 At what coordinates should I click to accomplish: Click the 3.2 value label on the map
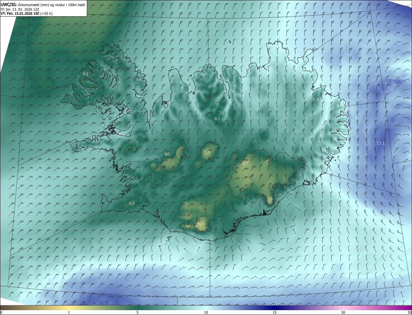(x=167, y=154)
